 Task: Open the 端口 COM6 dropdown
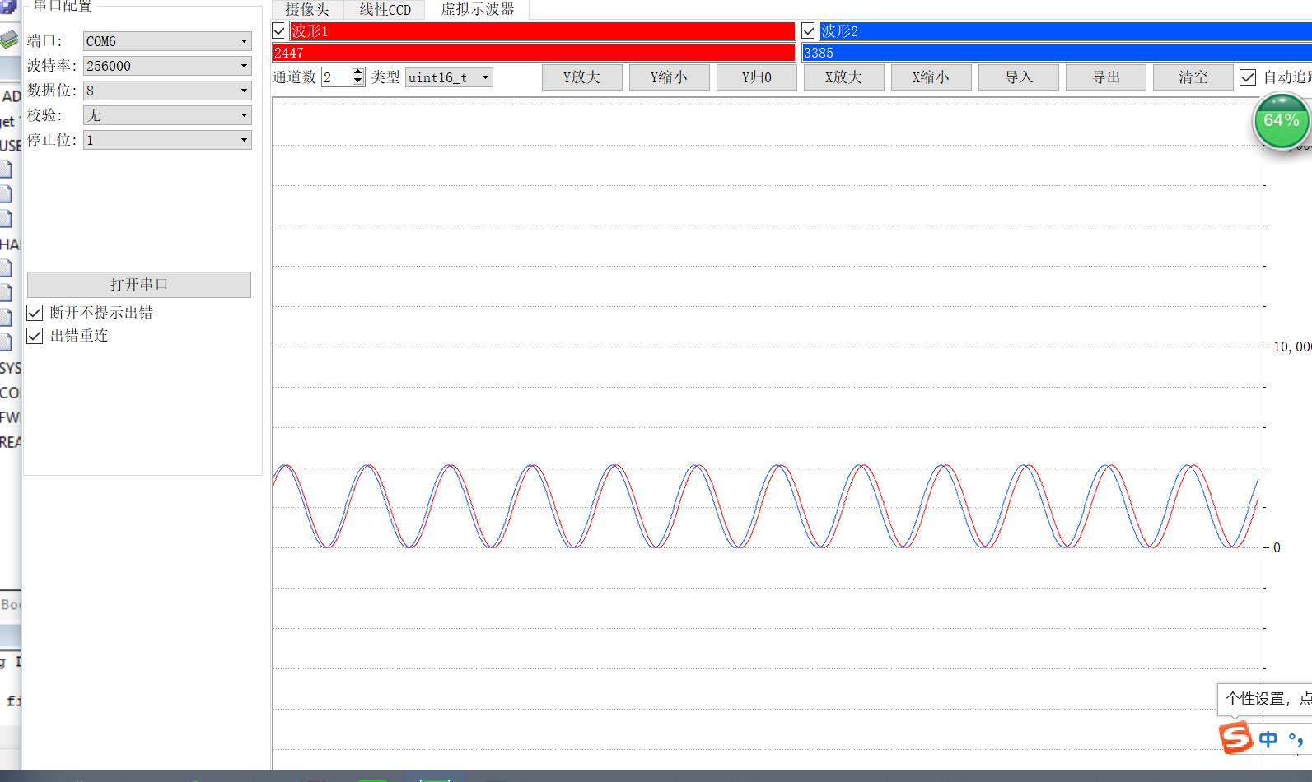(167, 41)
